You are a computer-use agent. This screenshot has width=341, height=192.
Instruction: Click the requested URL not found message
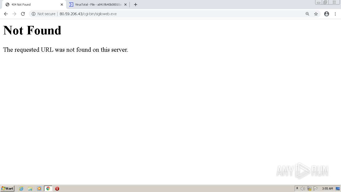click(66, 50)
